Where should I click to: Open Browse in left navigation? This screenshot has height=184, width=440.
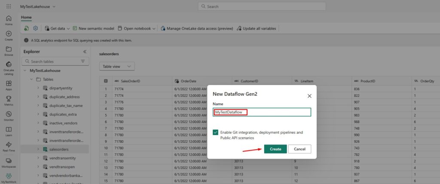(9, 51)
